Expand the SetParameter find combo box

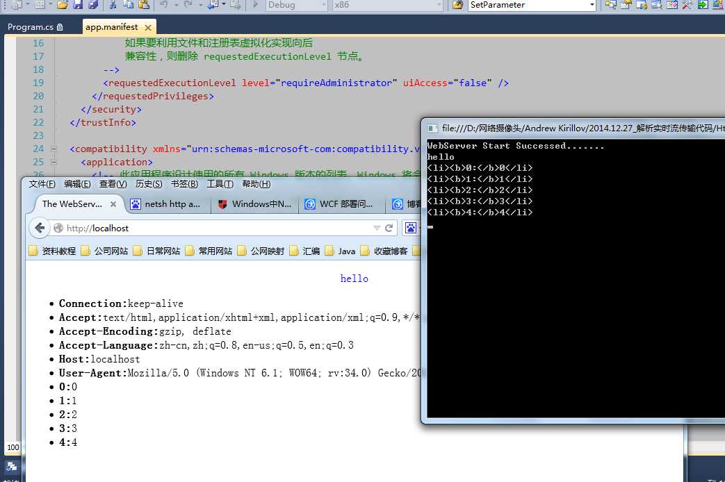tap(592, 5)
